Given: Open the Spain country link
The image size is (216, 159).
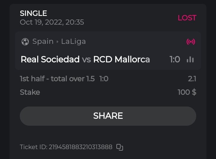Looking at the screenshot, I should [x=43, y=41].
